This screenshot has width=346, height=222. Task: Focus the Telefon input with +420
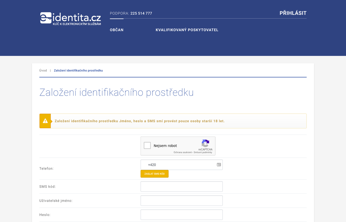point(178,165)
